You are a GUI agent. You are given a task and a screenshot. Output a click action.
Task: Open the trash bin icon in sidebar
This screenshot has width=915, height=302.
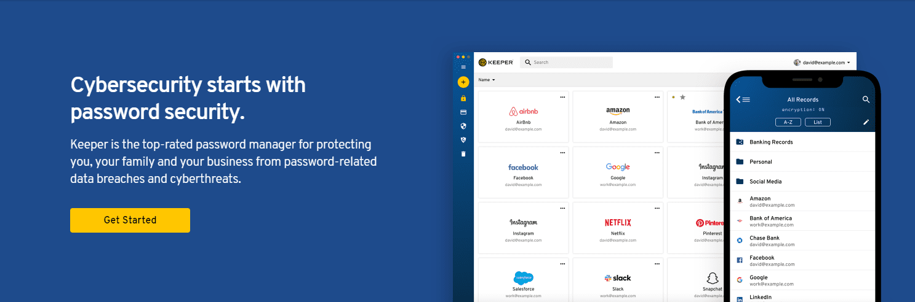(x=463, y=153)
